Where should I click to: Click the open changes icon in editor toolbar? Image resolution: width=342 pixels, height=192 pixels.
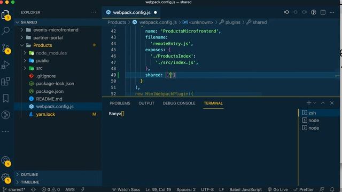[x=286, y=12]
